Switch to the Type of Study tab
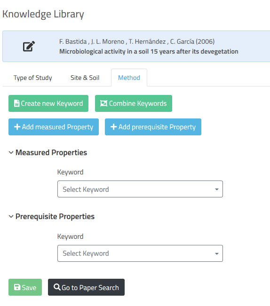The height and width of the screenshot is (306, 270). [33, 78]
